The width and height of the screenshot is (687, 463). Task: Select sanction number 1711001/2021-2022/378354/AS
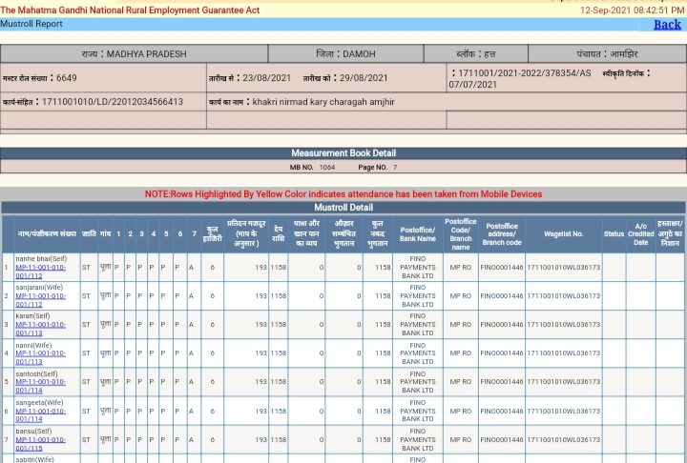(525, 73)
